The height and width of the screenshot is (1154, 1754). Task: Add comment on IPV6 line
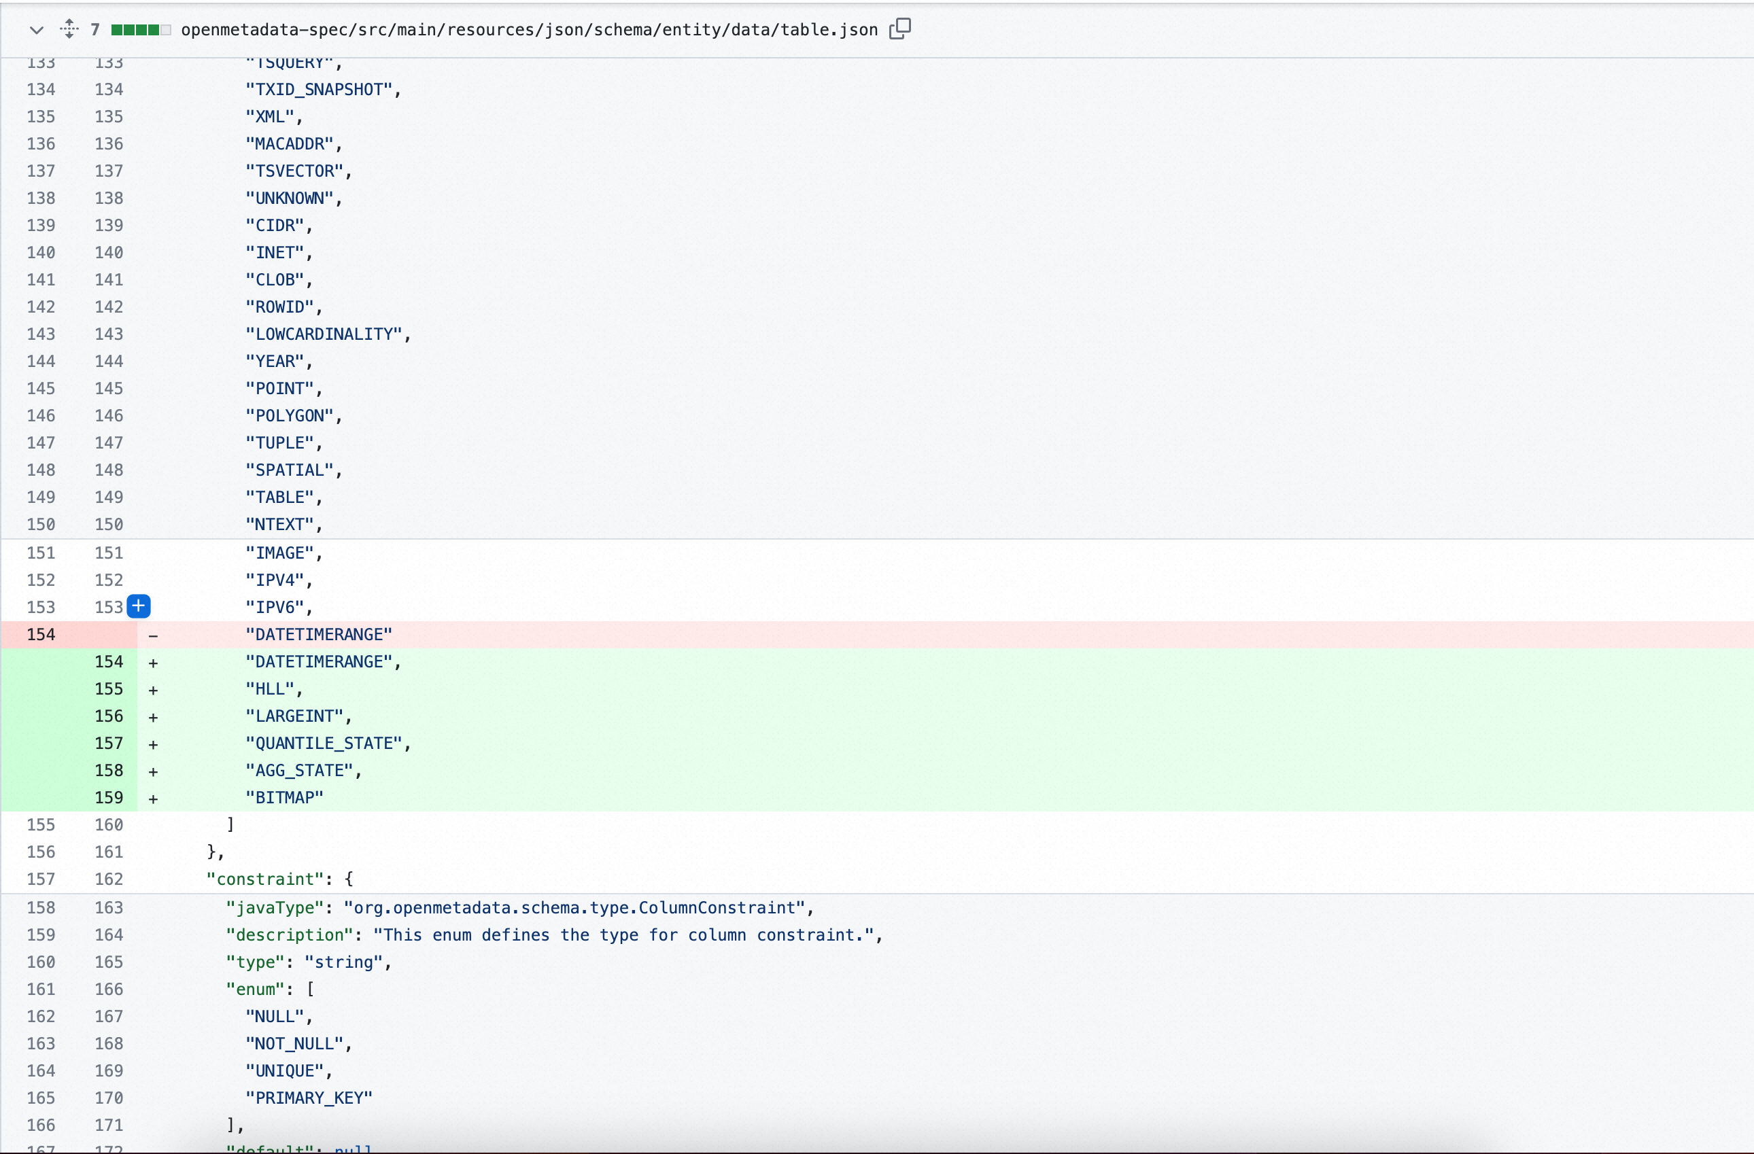[x=139, y=606]
